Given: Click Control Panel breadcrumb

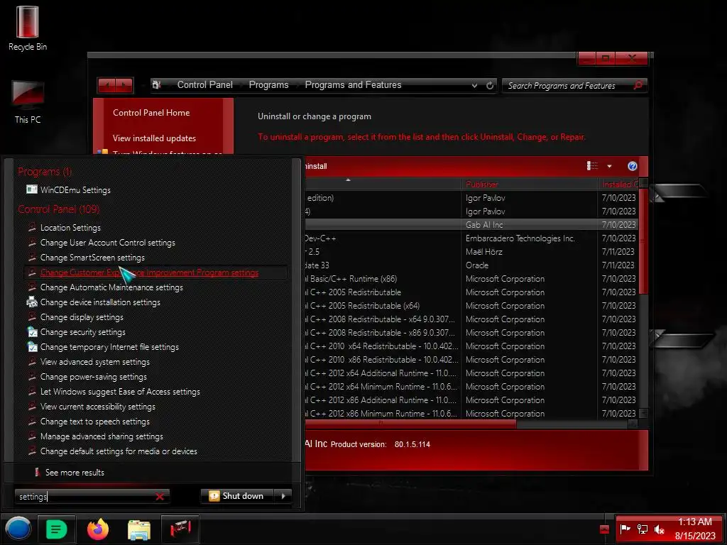Looking at the screenshot, I should [x=205, y=85].
